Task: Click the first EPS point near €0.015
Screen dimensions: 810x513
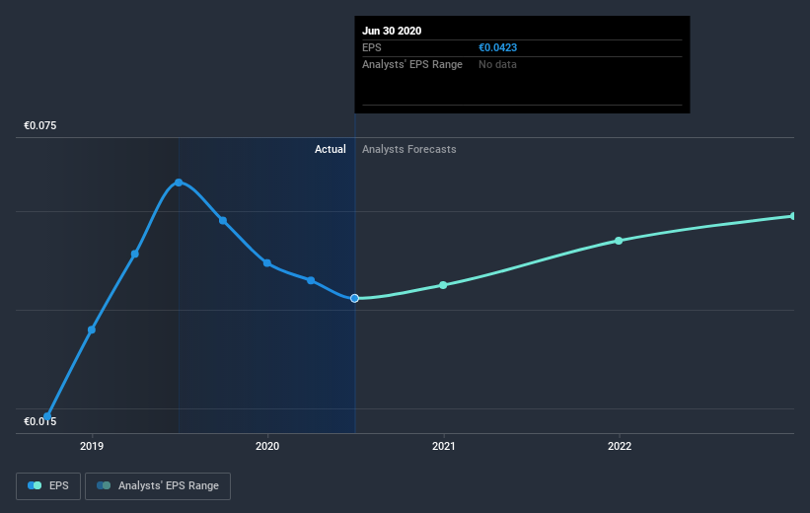Action: [47, 416]
